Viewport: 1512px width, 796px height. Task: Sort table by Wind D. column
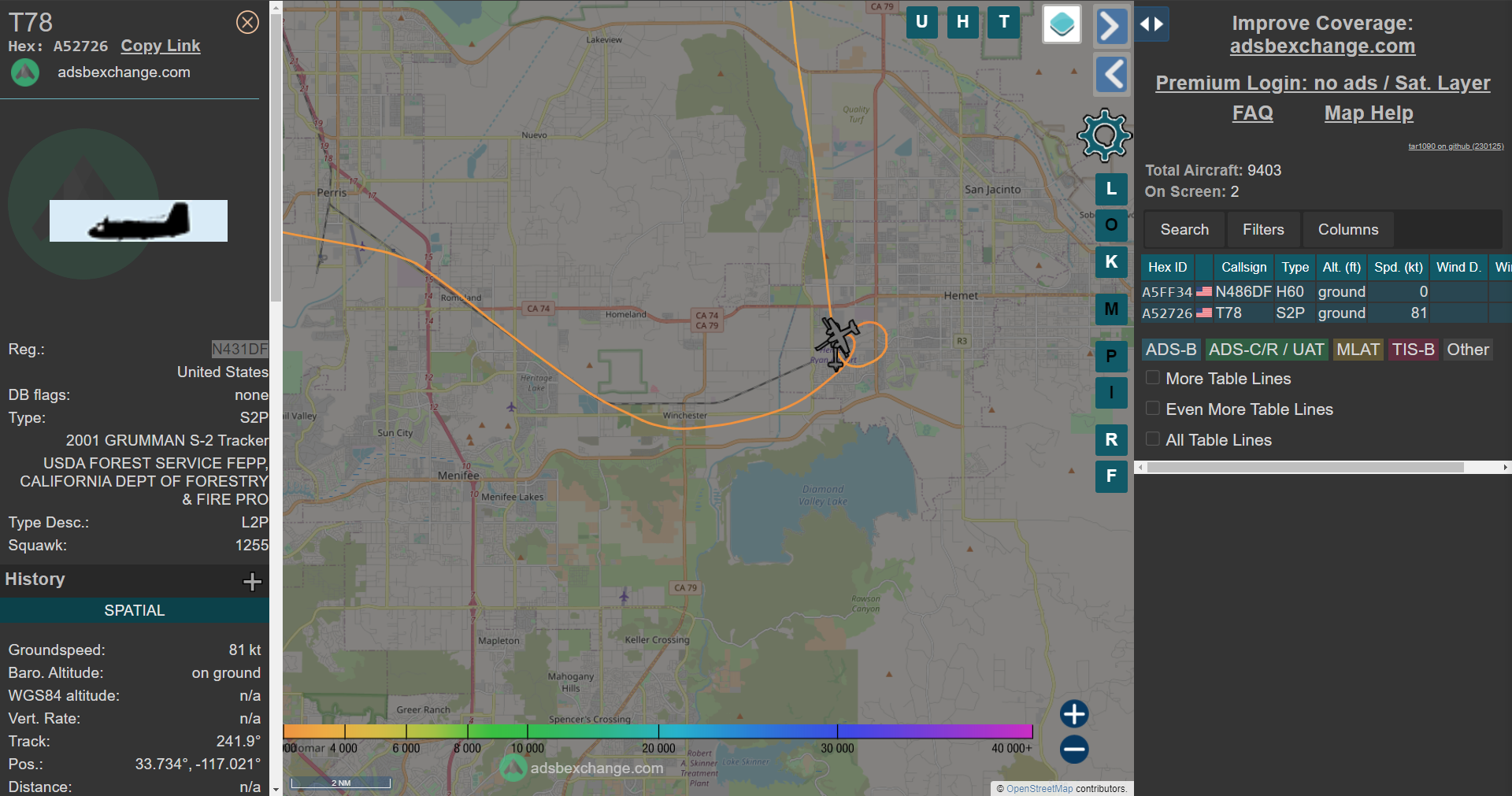pos(1458,268)
